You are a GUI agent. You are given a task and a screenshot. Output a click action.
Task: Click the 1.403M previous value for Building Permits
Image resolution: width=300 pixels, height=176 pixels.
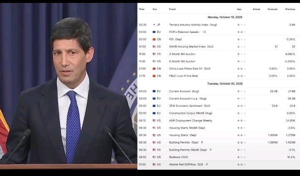(290, 143)
